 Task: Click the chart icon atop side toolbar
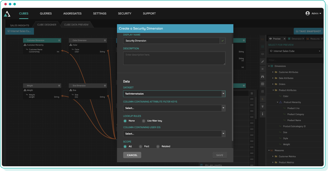(263, 39)
